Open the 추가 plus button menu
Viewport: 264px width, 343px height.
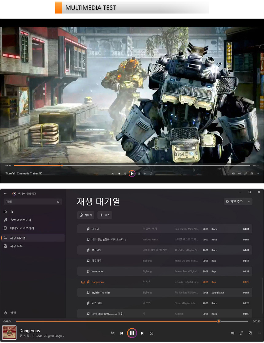[105, 215]
